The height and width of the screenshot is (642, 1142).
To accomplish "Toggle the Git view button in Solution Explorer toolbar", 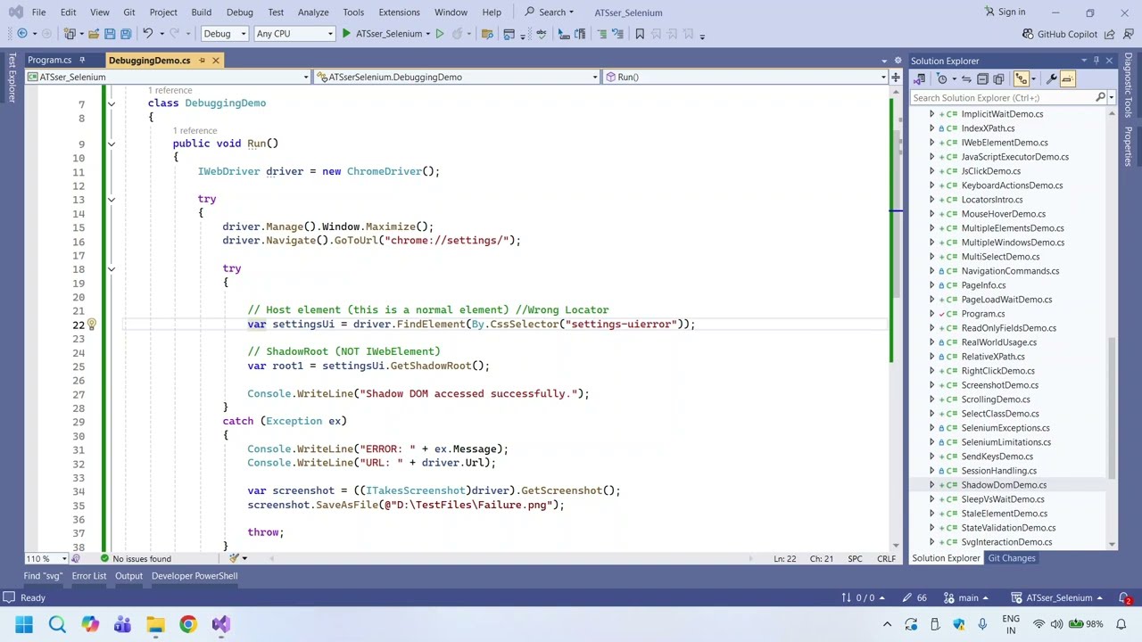I will (1022, 79).
